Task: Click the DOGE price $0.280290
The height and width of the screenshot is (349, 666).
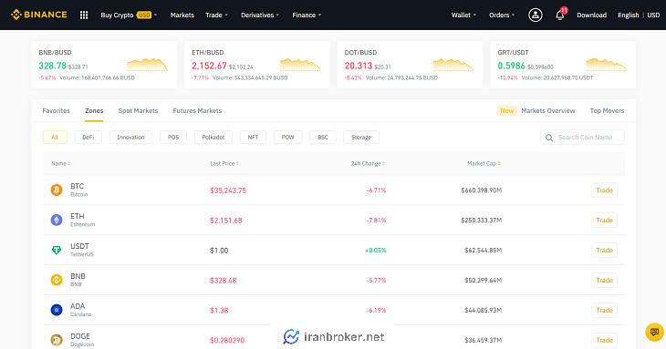Action: point(227,340)
